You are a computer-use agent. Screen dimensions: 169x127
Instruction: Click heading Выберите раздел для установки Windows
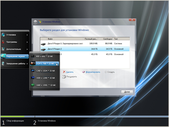tap(64, 30)
